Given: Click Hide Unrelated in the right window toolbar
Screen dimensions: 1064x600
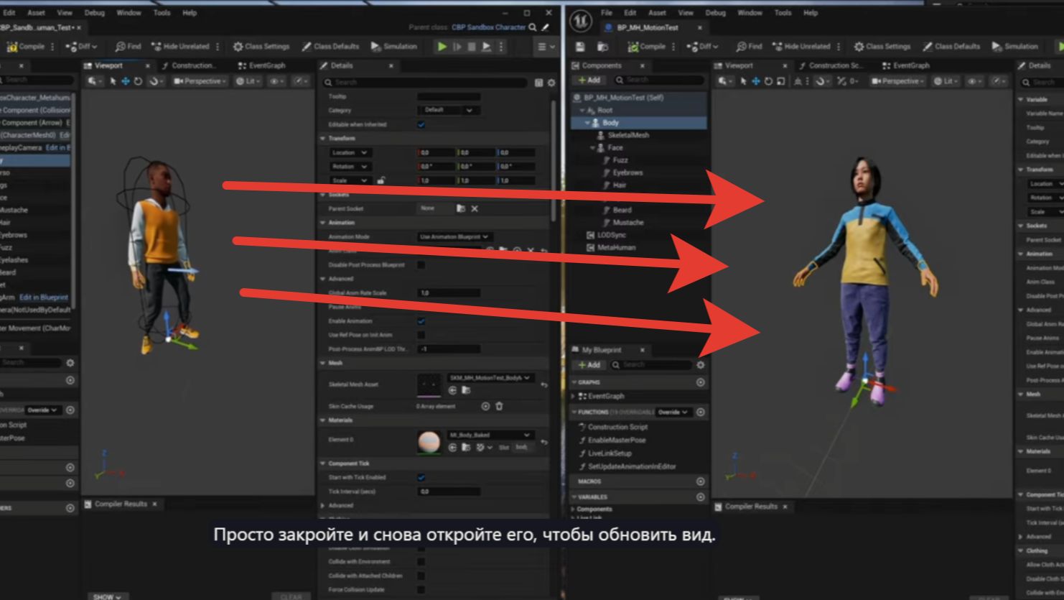Looking at the screenshot, I should (x=802, y=47).
